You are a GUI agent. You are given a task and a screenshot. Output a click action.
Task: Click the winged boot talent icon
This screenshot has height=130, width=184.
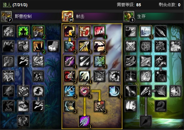[x=70, y=106]
